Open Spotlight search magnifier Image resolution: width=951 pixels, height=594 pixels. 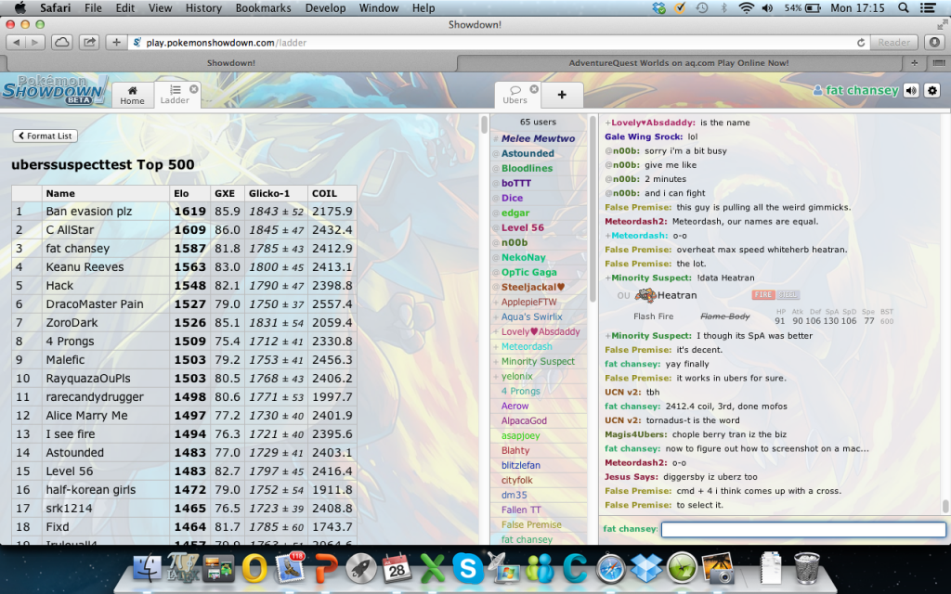tap(903, 7)
